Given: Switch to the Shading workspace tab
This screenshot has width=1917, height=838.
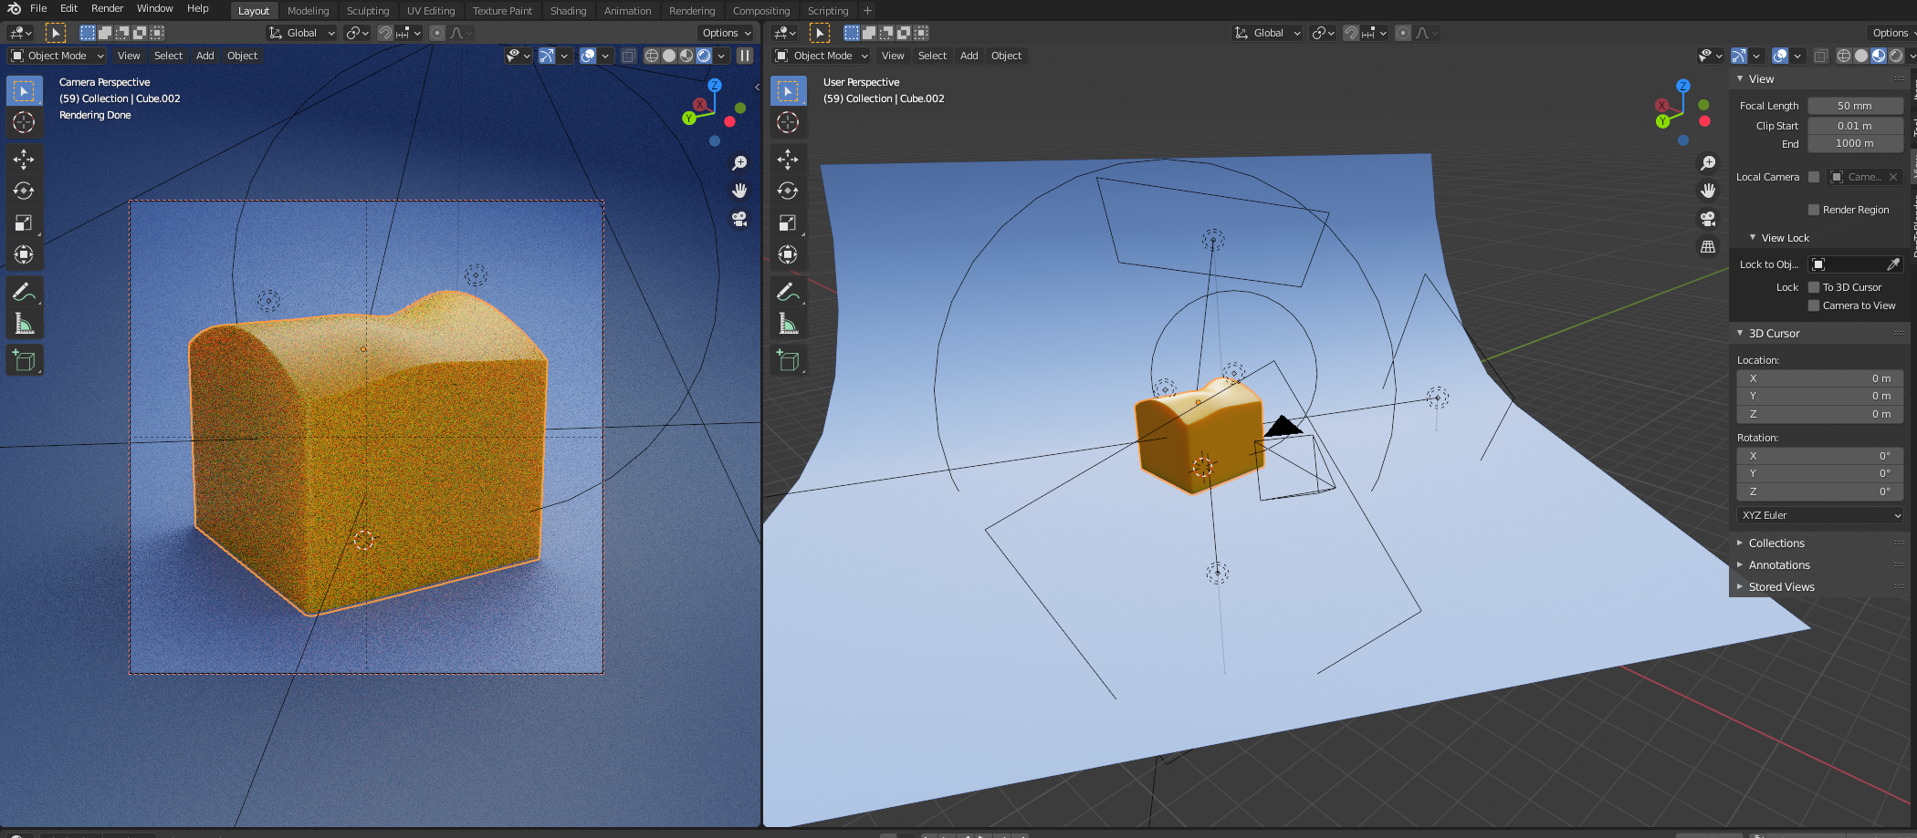Looking at the screenshot, I should (x=568, y=11).
